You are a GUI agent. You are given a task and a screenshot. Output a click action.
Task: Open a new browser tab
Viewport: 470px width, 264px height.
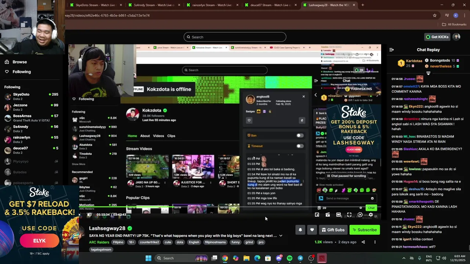click(x=363, y=5)
